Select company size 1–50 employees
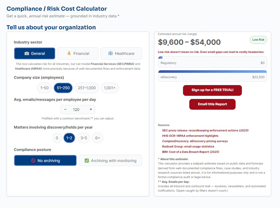 [x=44, y=88]
